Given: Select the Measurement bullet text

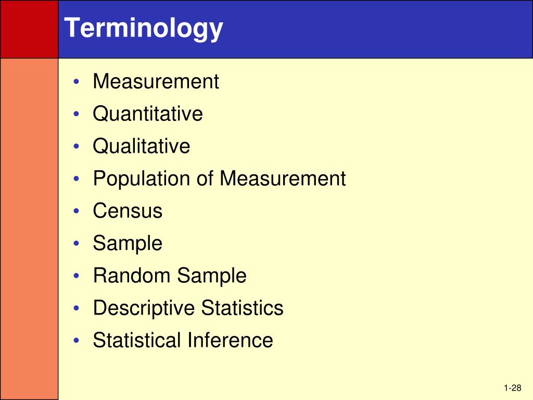Looking at the screenshot, I should (x=156, y=81).
